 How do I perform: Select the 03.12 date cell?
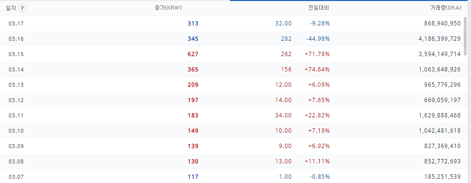(16, 100)
